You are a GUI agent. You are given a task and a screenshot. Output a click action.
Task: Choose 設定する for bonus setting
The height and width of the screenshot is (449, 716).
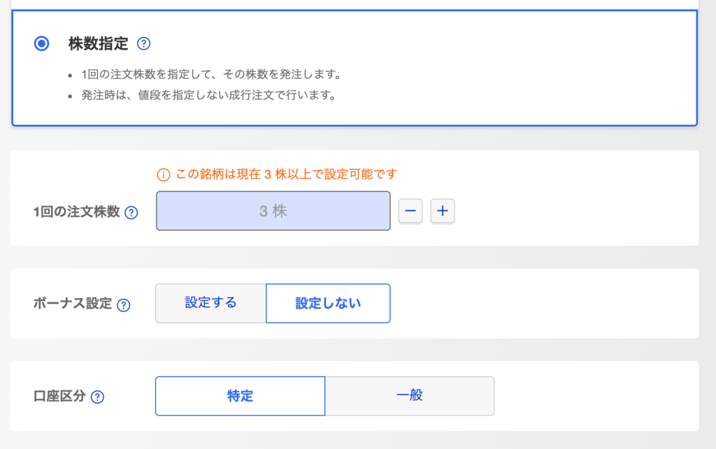210,303
